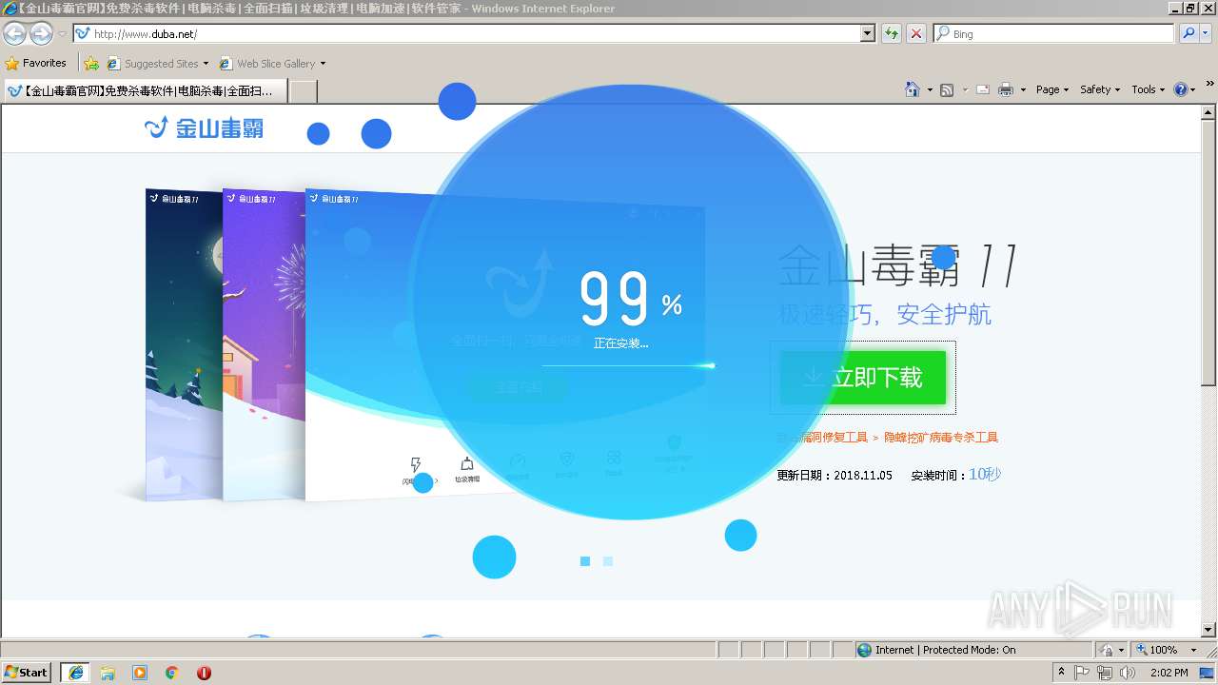Viewport: 1218px width, 685px height.
Task: Click the red Opera icon on the taskbar
Action: 204,673
